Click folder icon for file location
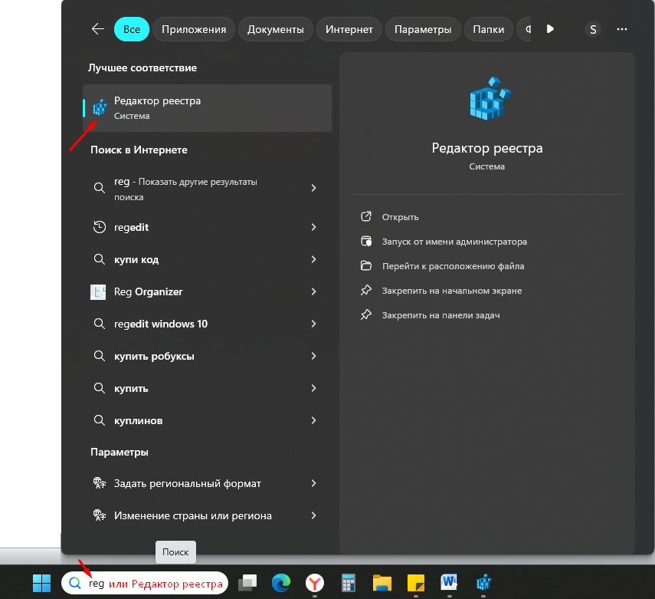655x599 pixels. coord(366,265)
